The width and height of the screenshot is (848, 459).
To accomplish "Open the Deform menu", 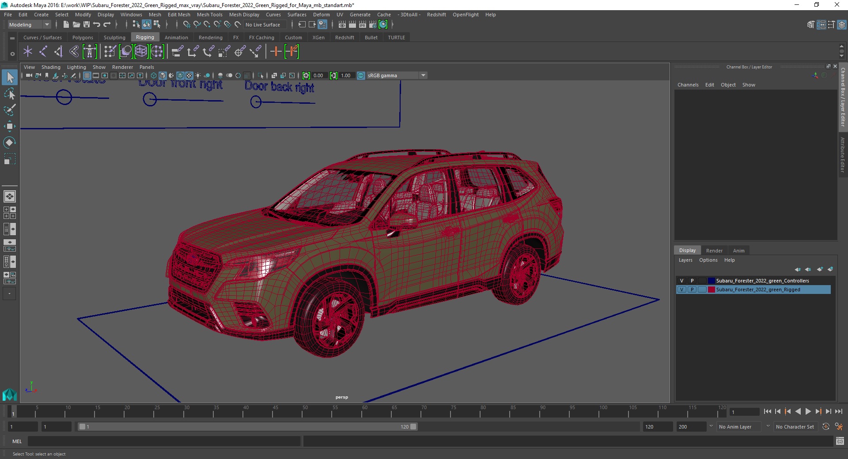I will (x=321, y=15).
